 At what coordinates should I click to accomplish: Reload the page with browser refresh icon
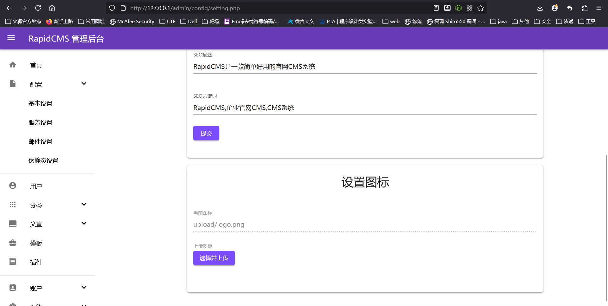[x=38, y=8]
